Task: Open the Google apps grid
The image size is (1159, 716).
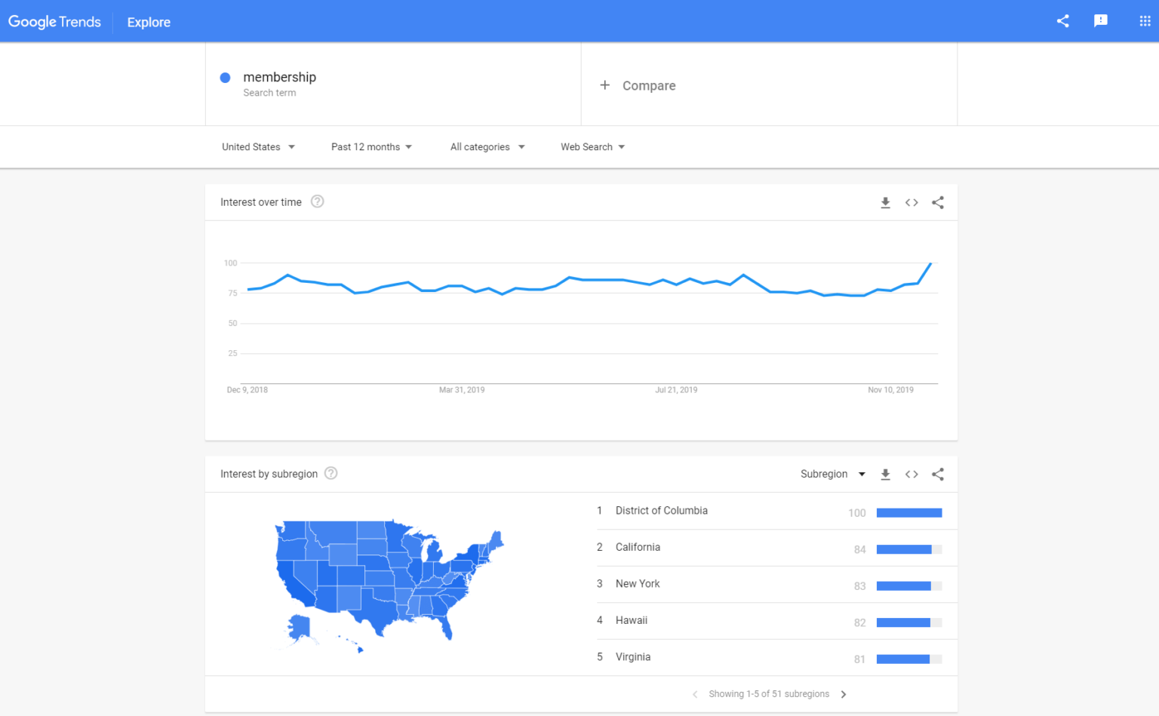Action: (x=1144, y=20)
